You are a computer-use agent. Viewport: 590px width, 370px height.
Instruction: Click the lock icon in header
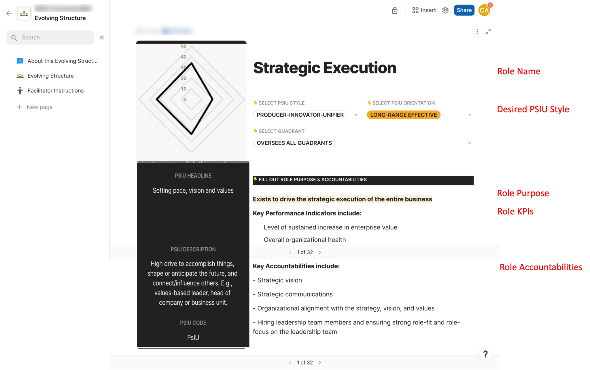[x=395, y=10]
